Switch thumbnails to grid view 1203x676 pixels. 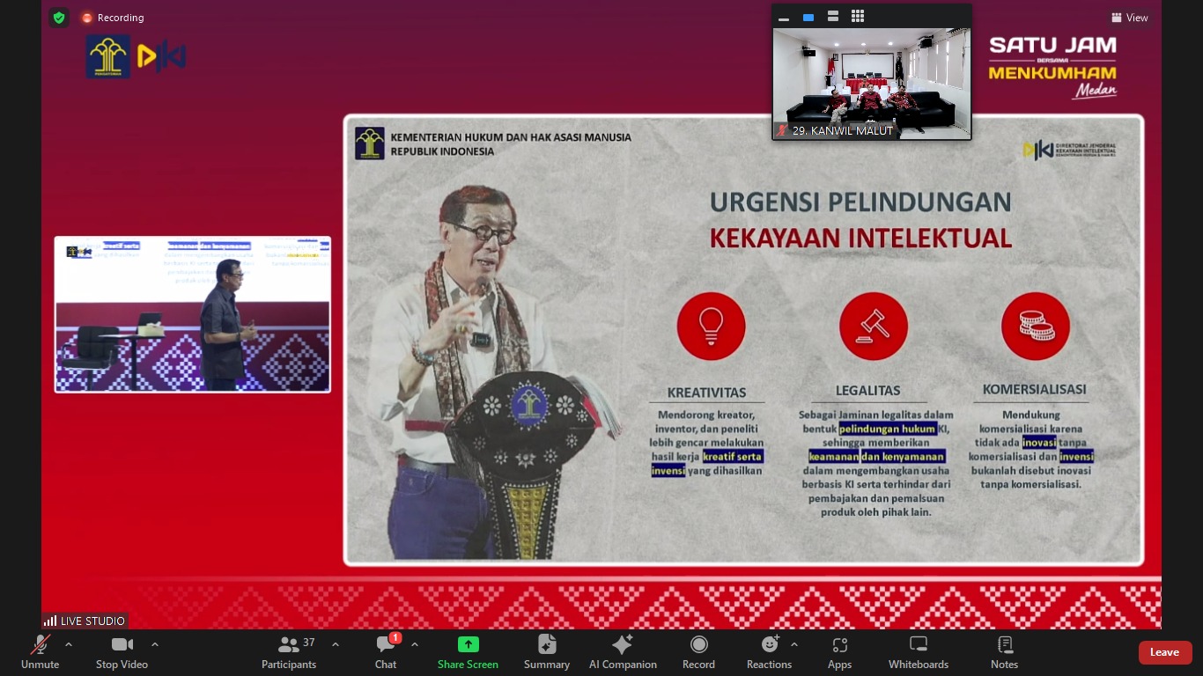click(x=858, y=17)
